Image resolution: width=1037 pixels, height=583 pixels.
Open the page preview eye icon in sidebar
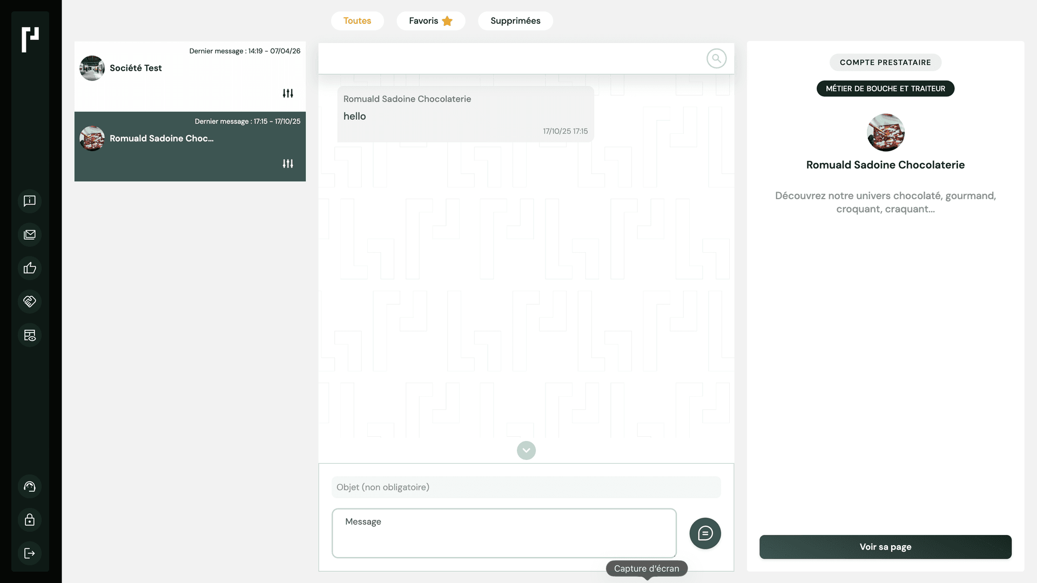coord(30,335)
